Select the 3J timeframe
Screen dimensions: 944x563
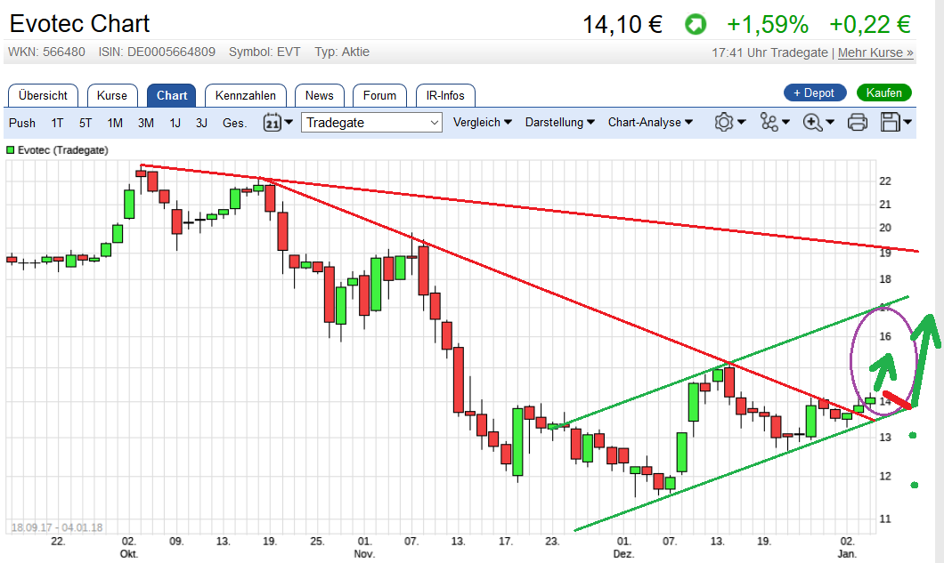[x=201, y=123]
